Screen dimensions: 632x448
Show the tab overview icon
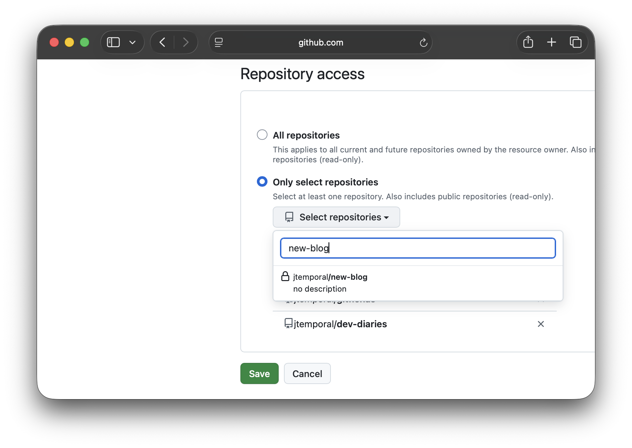576,42
